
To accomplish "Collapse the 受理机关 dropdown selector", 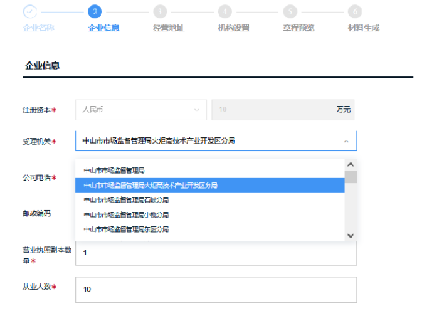I will point(216,141).
